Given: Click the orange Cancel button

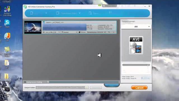Looking at the screenshot, I should tap(139, 88).
